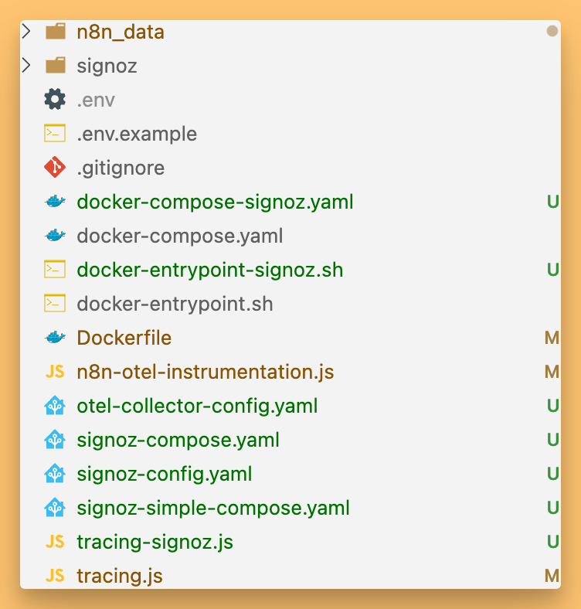Click the Docker whale icon for docker-compose-signoz.yaml
The height and width of the screenshot is (609, 581).
pos(55,202)
